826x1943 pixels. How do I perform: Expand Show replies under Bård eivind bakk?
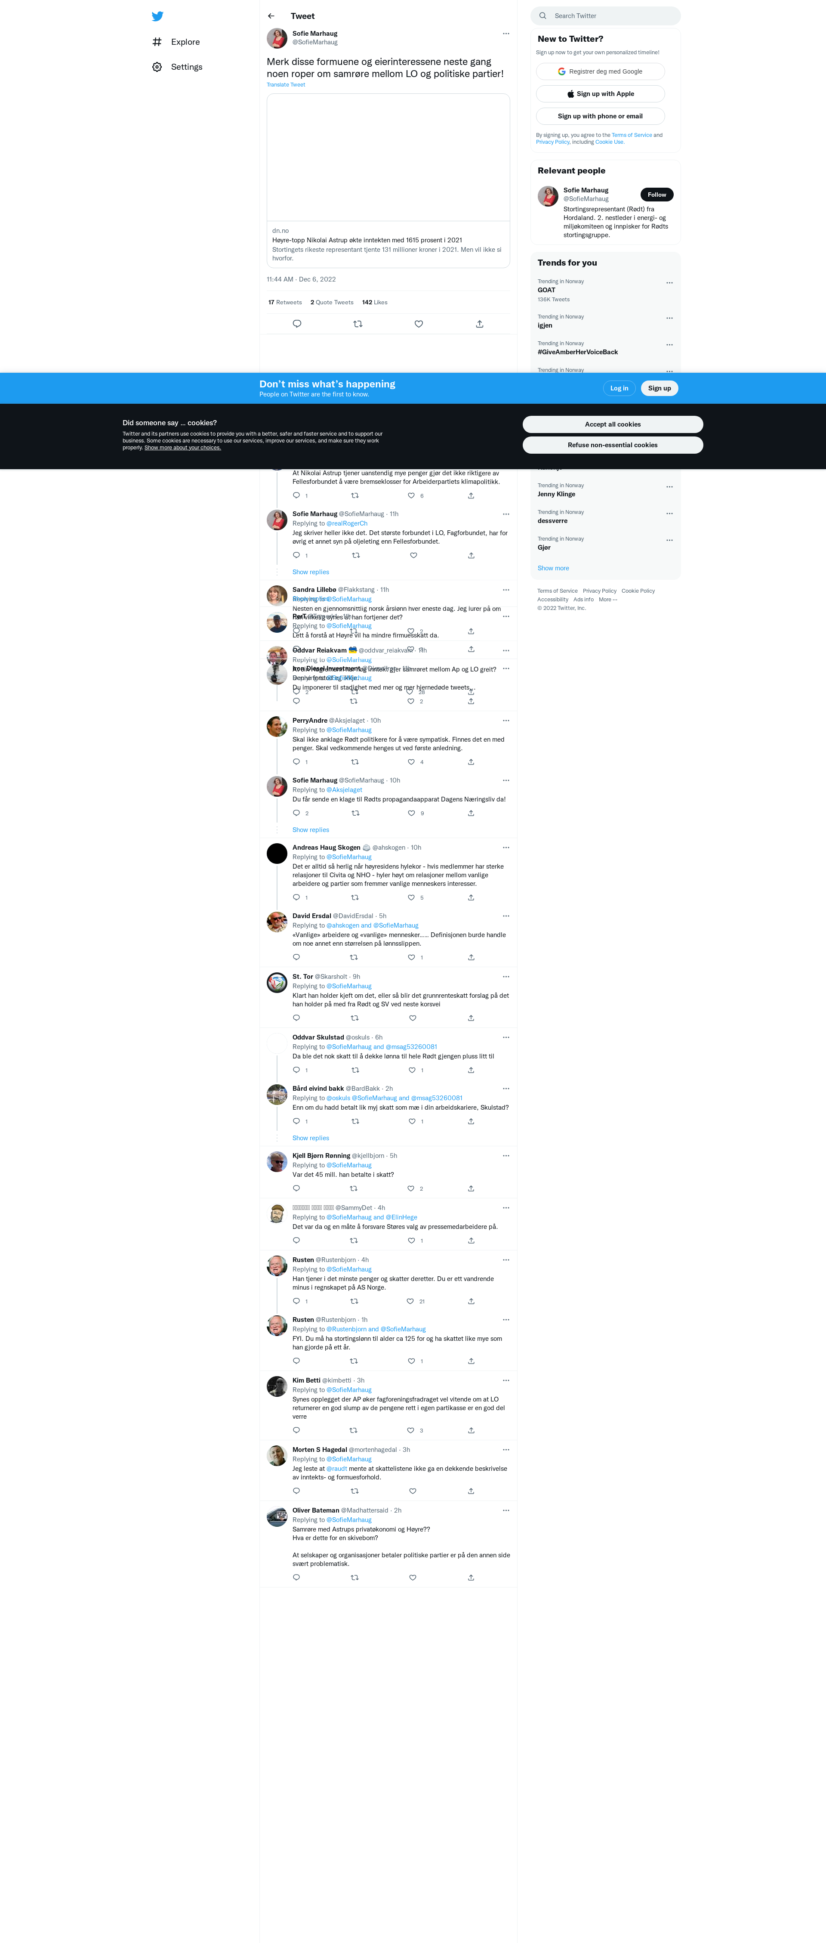pyautogui.click(x=311, y=1138)
